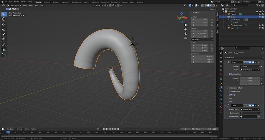Open the Material properties tab

click(x=221, y=107)
